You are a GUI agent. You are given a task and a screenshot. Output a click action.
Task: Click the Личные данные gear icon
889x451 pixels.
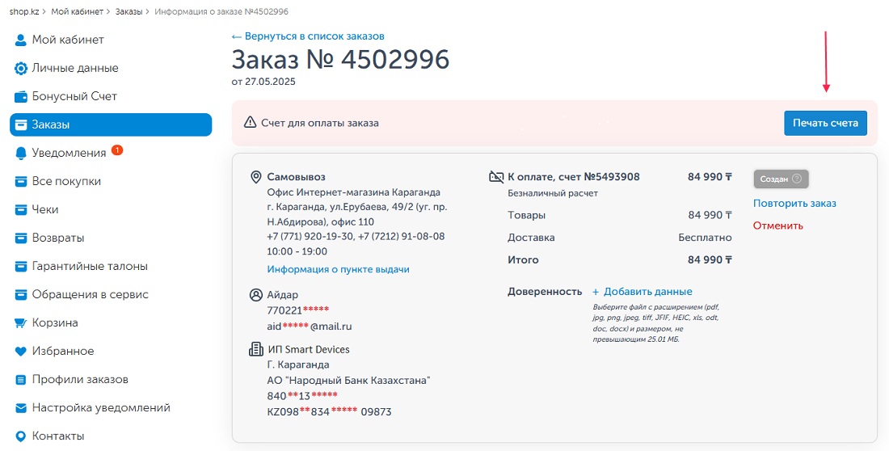(21, 68)
